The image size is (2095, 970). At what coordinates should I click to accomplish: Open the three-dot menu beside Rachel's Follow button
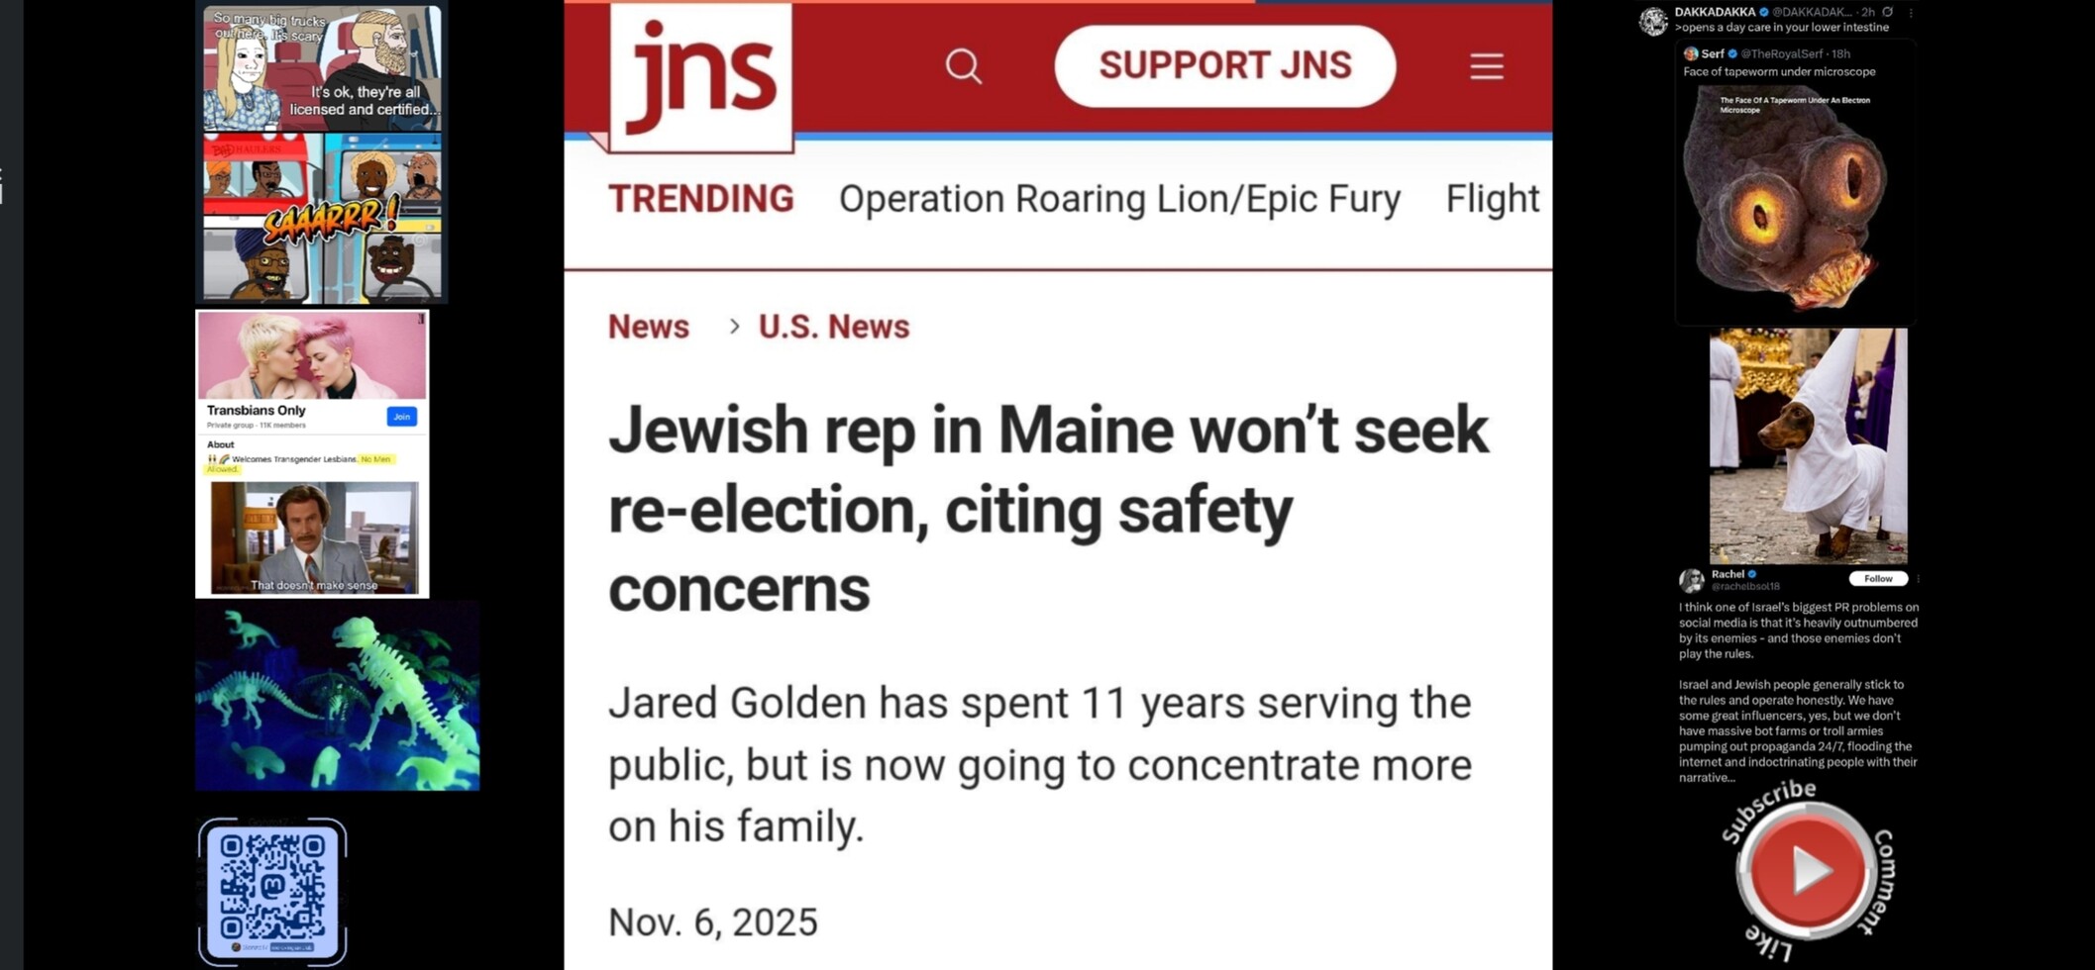1919,578
